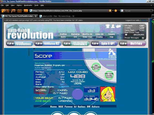Image resolution: width=154 pixels, height=115 pixels.
Task: Open the user profile silhouette icon
Action: coord(113,26)
